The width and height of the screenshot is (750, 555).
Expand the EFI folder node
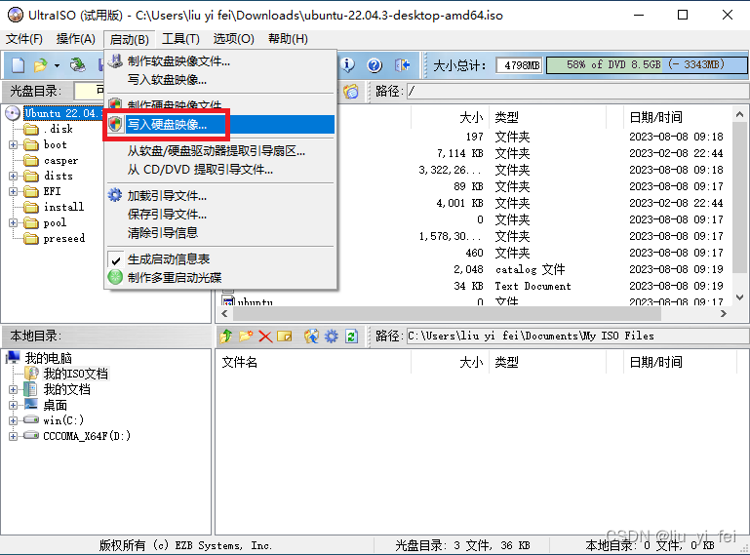[x=14, y=192]
